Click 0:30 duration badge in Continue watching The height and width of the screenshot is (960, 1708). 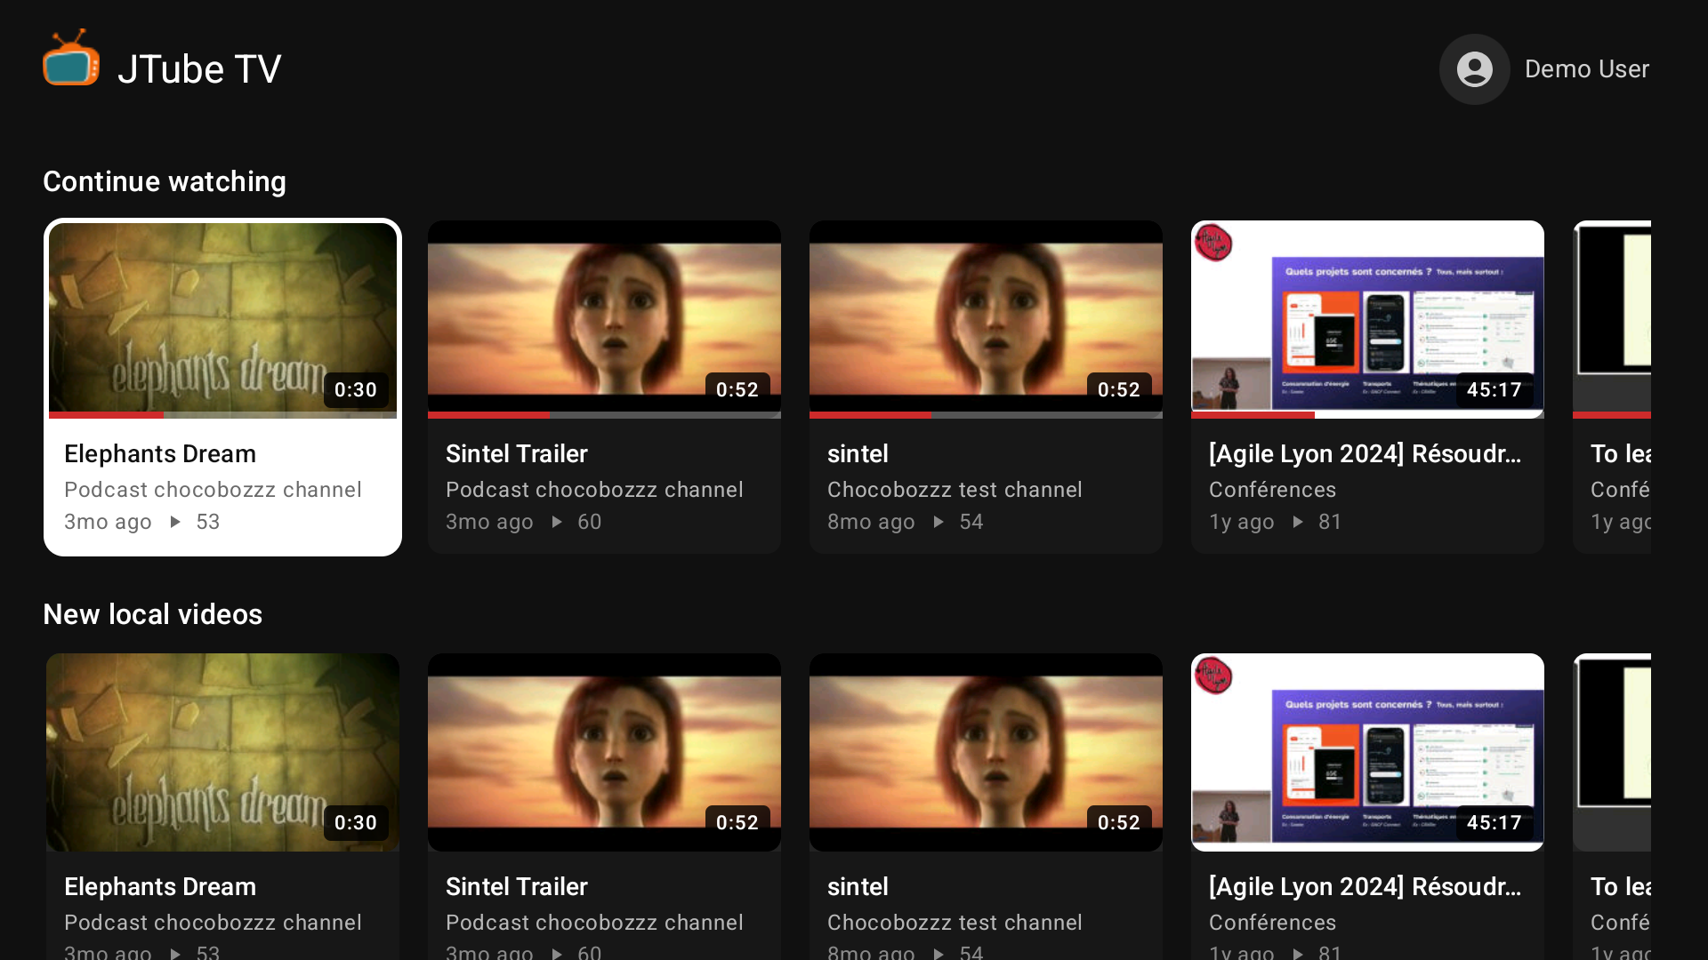point(356,390)
